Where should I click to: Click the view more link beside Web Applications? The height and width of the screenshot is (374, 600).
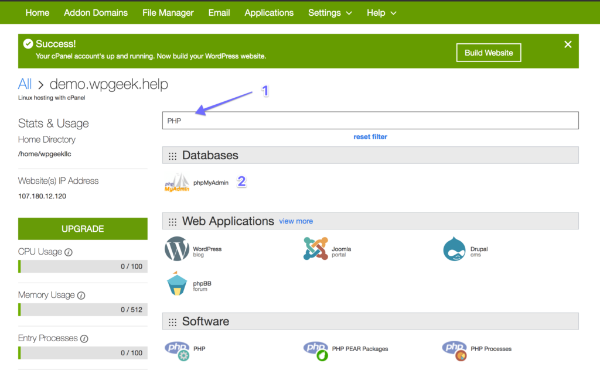(x=296, y=221)
